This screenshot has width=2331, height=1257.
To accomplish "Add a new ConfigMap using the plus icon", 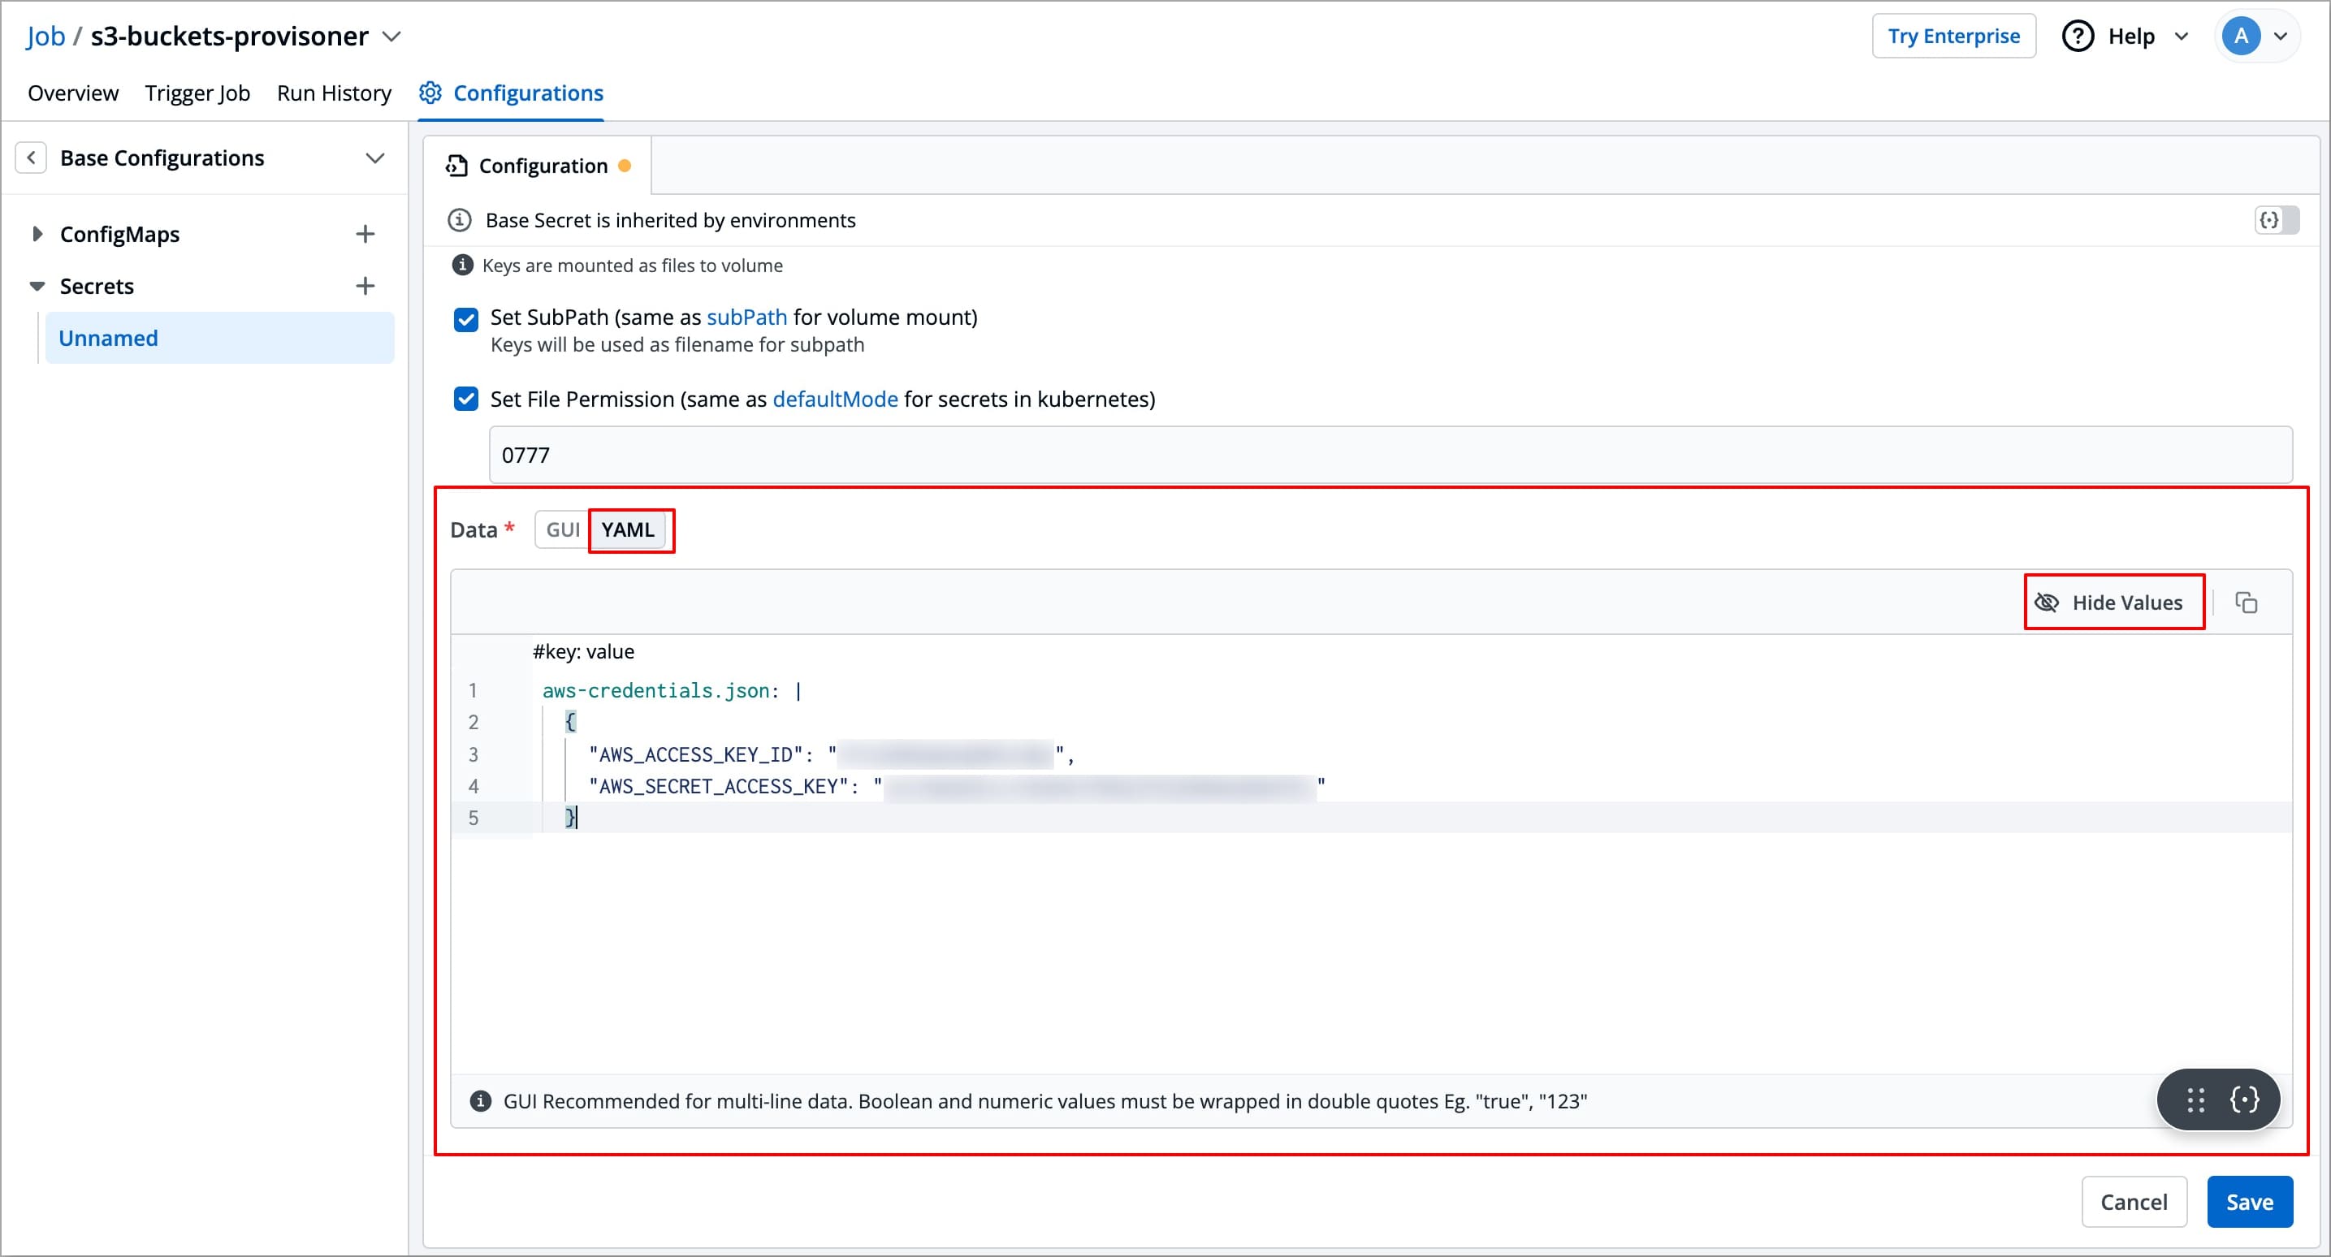I will (x=365, y=234).
